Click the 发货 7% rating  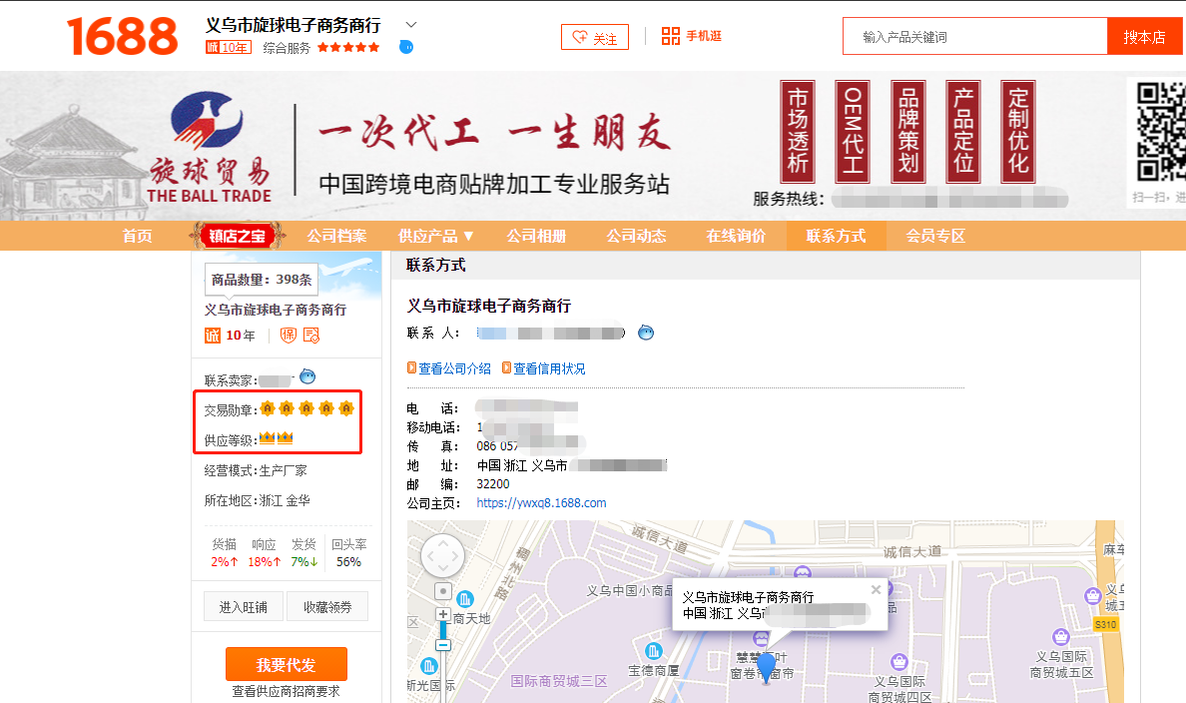pyautogui.click(x=304, y=553)
